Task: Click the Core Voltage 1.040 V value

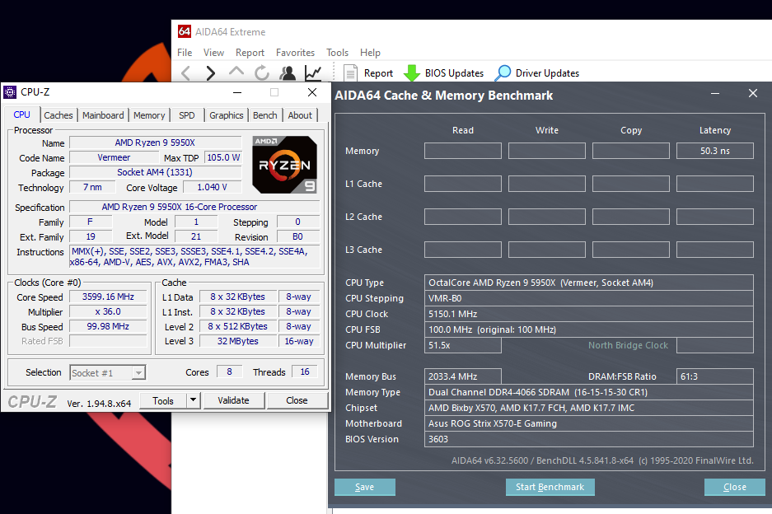Action: coord(212,187)
